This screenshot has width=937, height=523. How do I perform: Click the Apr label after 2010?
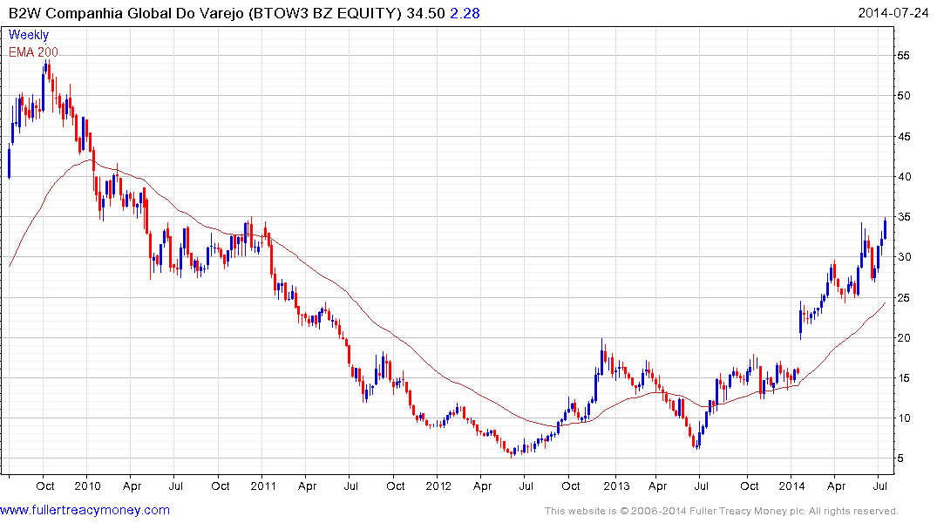(x=132, y=486)
